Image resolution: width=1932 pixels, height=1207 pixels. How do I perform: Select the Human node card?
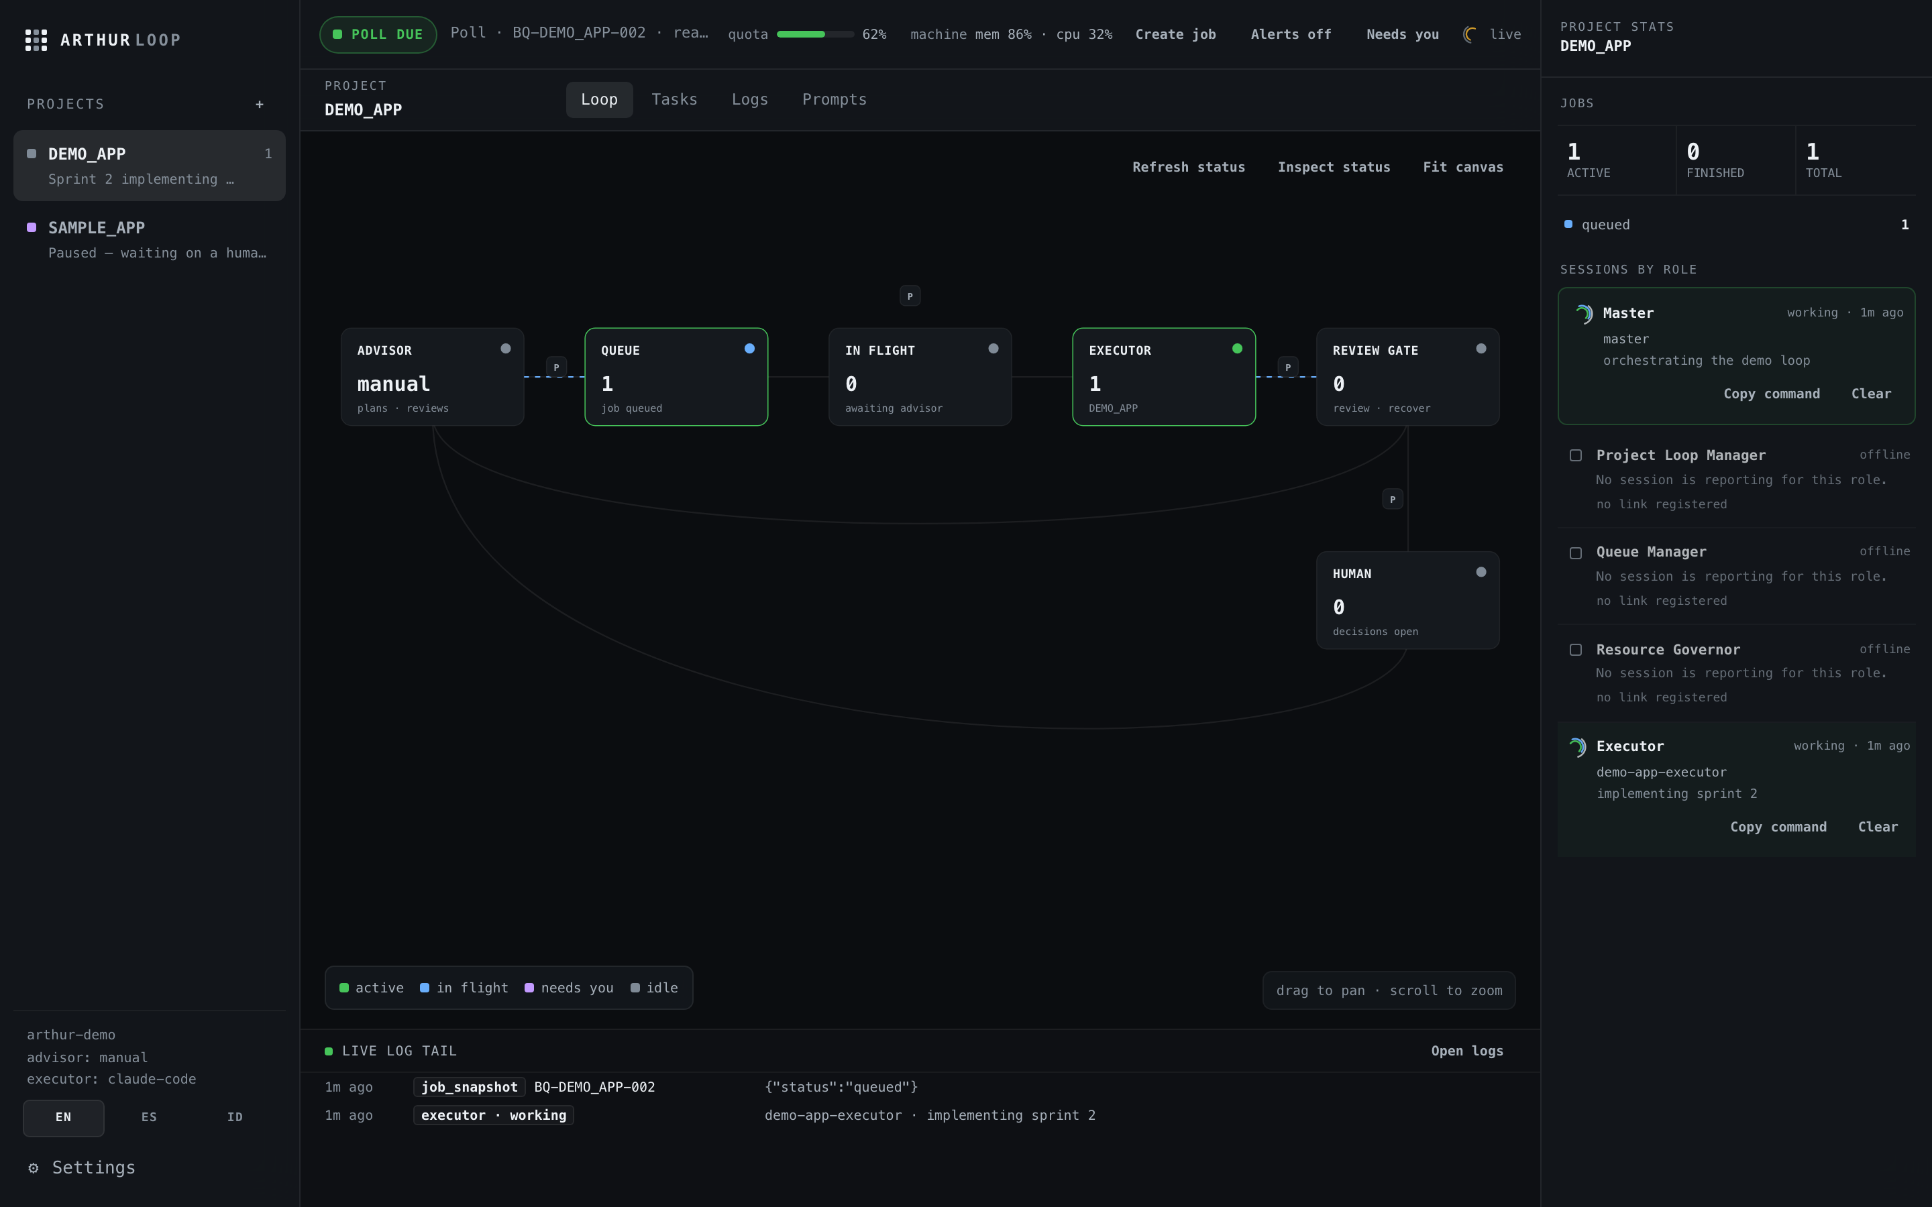pos(1408,600)
